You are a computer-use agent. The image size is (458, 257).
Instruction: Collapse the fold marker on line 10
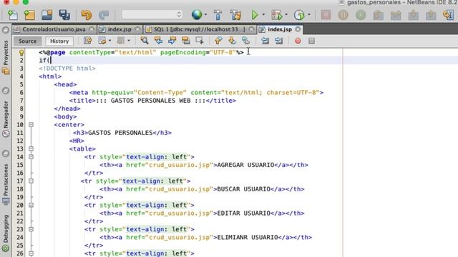pos(31,125)
